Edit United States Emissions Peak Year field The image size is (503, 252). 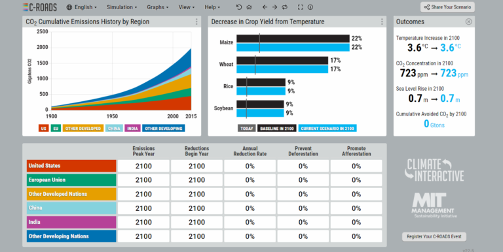pyautogui.click(x=143, y=166)
